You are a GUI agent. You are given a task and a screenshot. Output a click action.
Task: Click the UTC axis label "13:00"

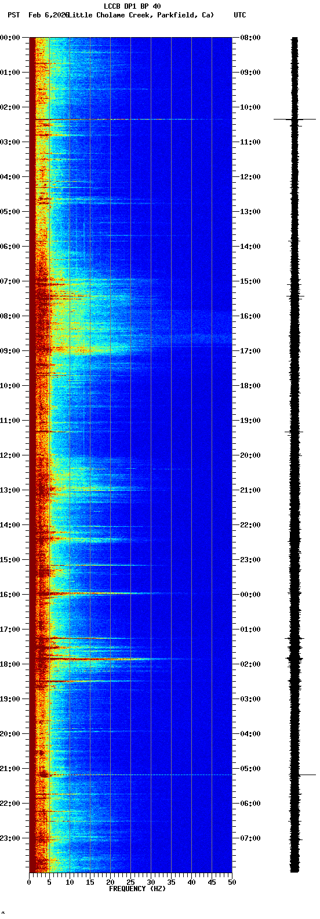tap(250, 212)
